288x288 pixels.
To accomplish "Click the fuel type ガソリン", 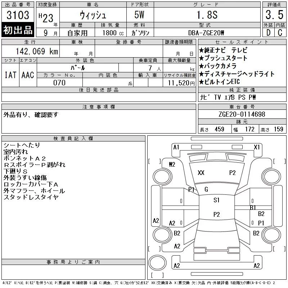I will tap(140, 33).
